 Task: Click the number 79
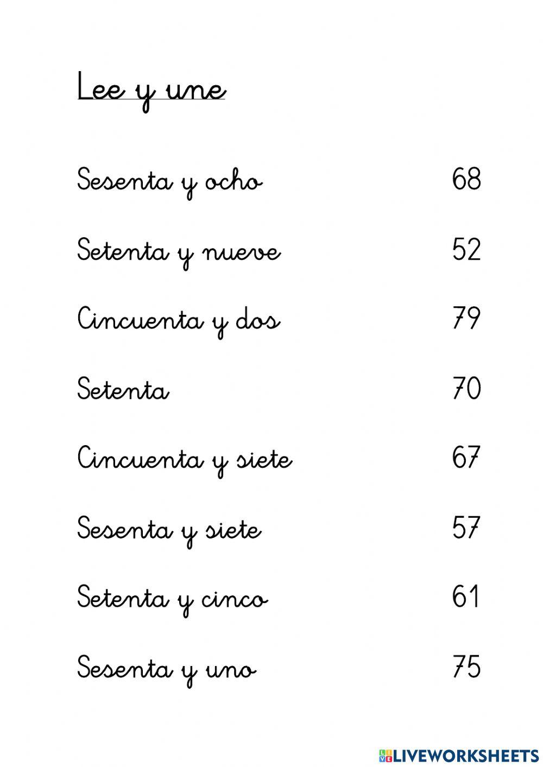(x=466, y=319)
